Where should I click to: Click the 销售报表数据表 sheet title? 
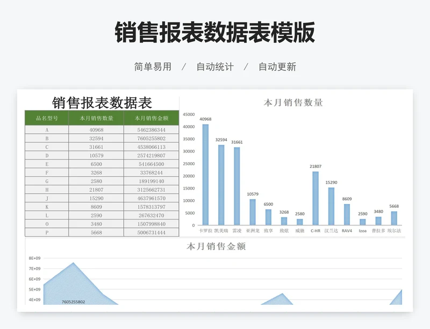pos(102,103)
